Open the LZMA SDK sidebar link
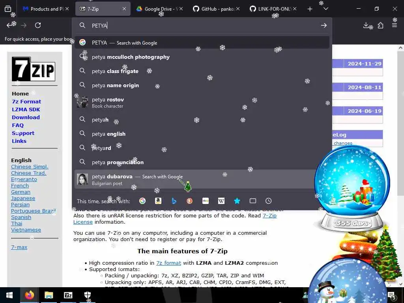The image size is (404, 303). (26, 110)
